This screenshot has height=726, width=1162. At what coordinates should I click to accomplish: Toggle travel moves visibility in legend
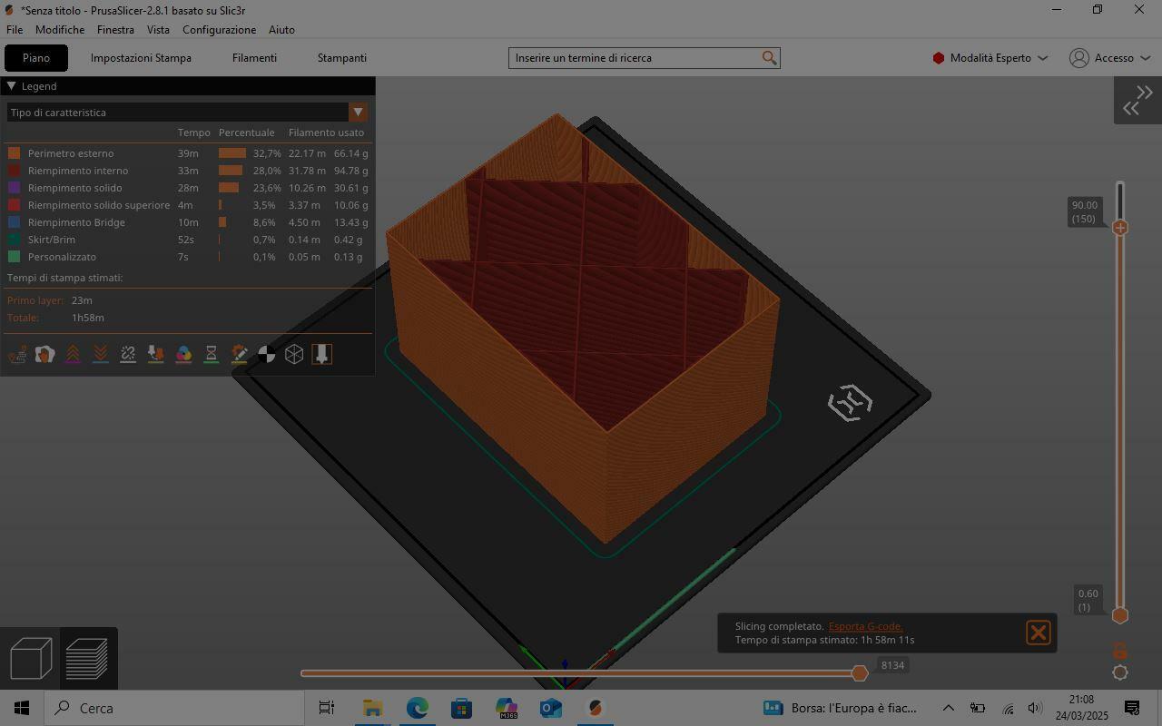point(17,355)
